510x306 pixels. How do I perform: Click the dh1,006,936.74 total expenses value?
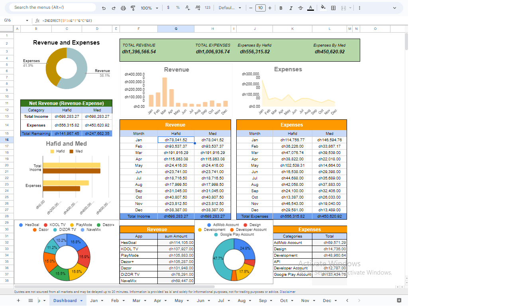(213, 52)
